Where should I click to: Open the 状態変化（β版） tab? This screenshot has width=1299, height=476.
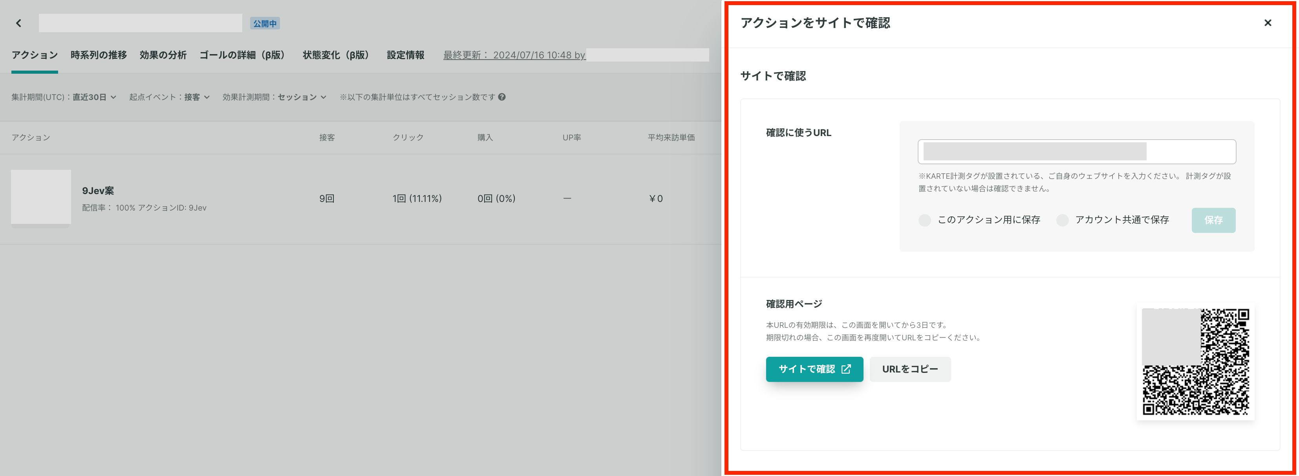338,55
